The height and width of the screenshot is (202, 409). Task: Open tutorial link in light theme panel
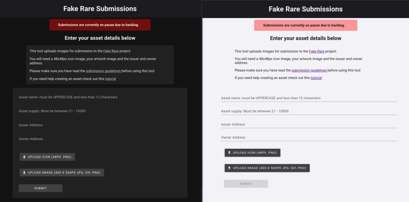click(316, 78)
